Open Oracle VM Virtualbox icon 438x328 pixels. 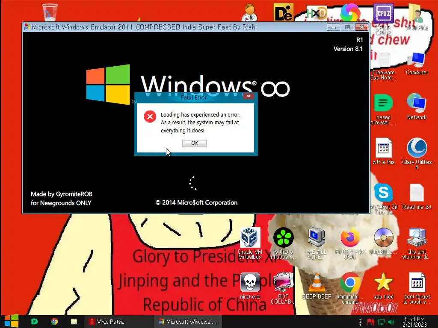point(250,243)
